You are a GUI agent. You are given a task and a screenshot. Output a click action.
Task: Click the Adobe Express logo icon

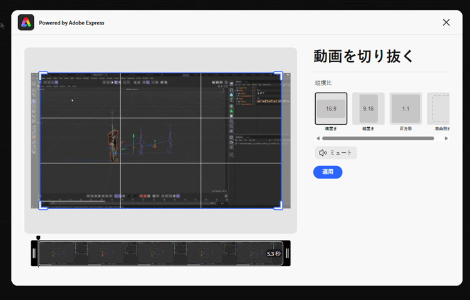[x=26, y=23]
